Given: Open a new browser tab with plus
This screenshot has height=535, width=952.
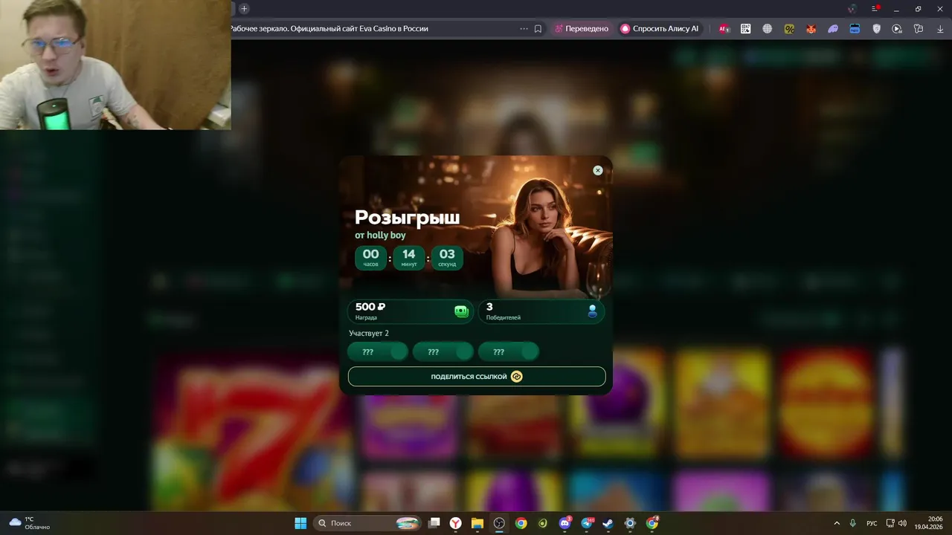Looking at the screenshot, I should pyautogui.click(x=244, y=9).
